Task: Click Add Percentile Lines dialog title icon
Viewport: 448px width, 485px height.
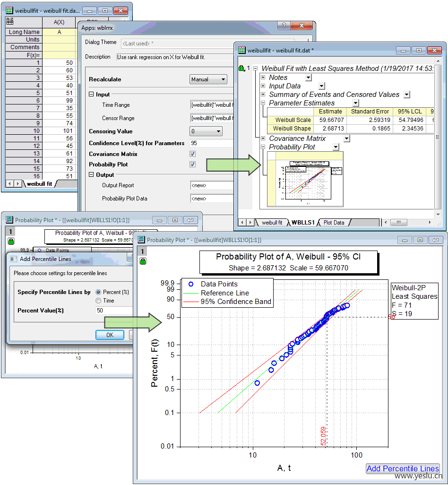Action: pyautogui.click(x=14, y=259)
